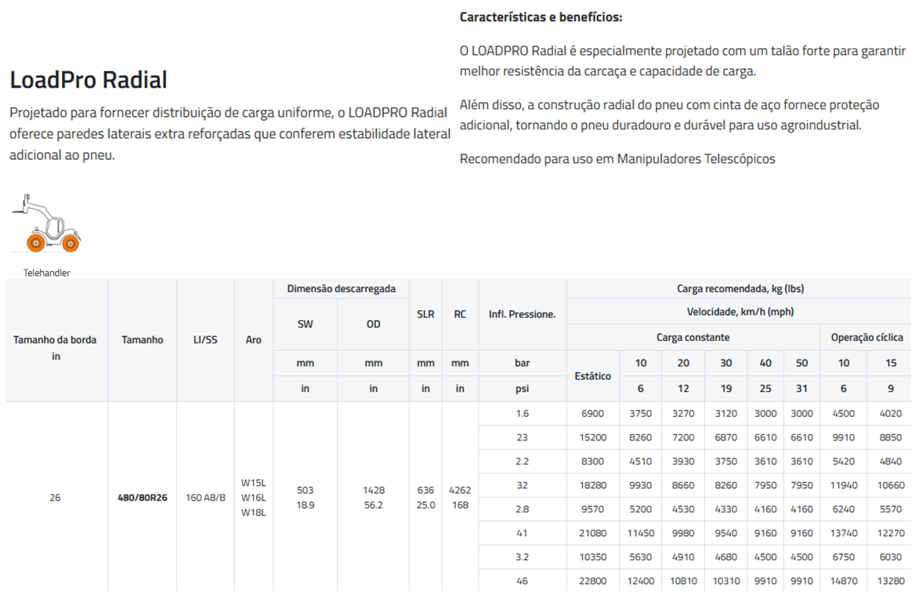Click the rim diameter value '26'
The width and height of the screenshot is (919, 601).
click(55, 498)
